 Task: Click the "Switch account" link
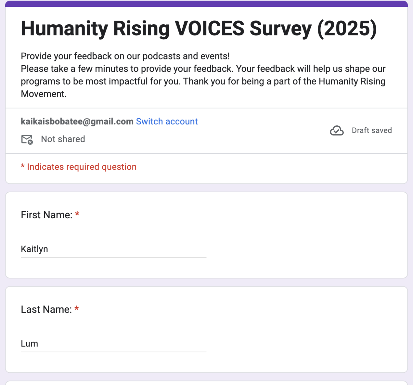pyautogui.click(x=167, y=121)
